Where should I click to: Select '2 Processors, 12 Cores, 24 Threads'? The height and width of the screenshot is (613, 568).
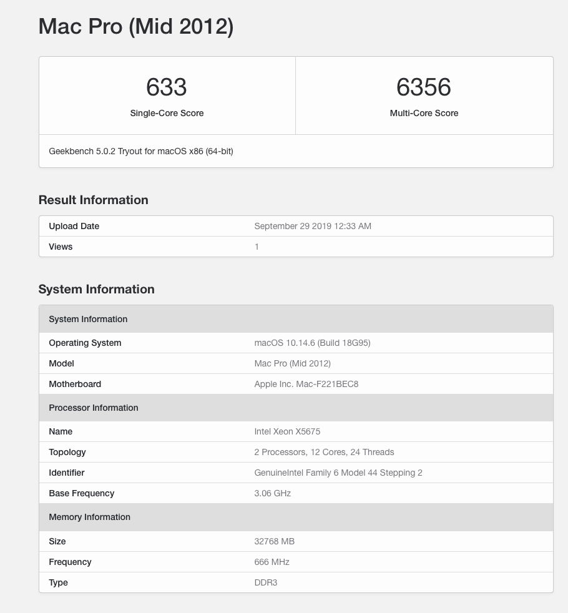(x=324, y=453)
